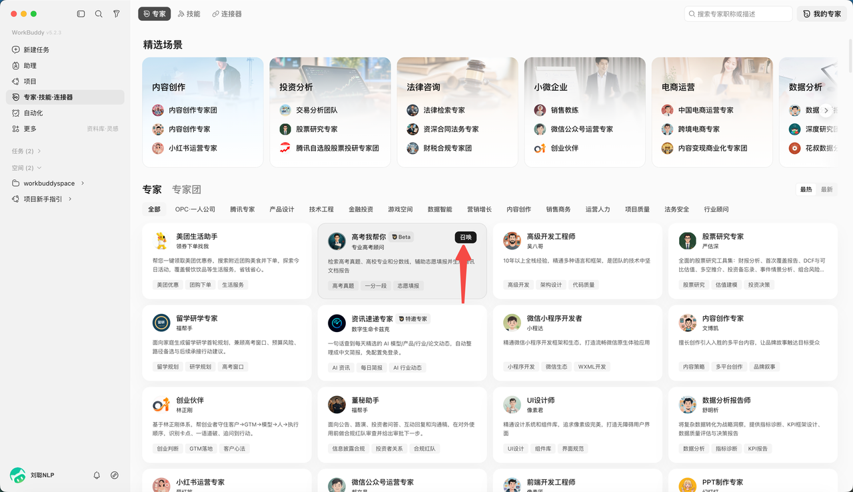853x492 pixels.
Task: Click the compass icon beside the bell
Action: pos(115,475)
